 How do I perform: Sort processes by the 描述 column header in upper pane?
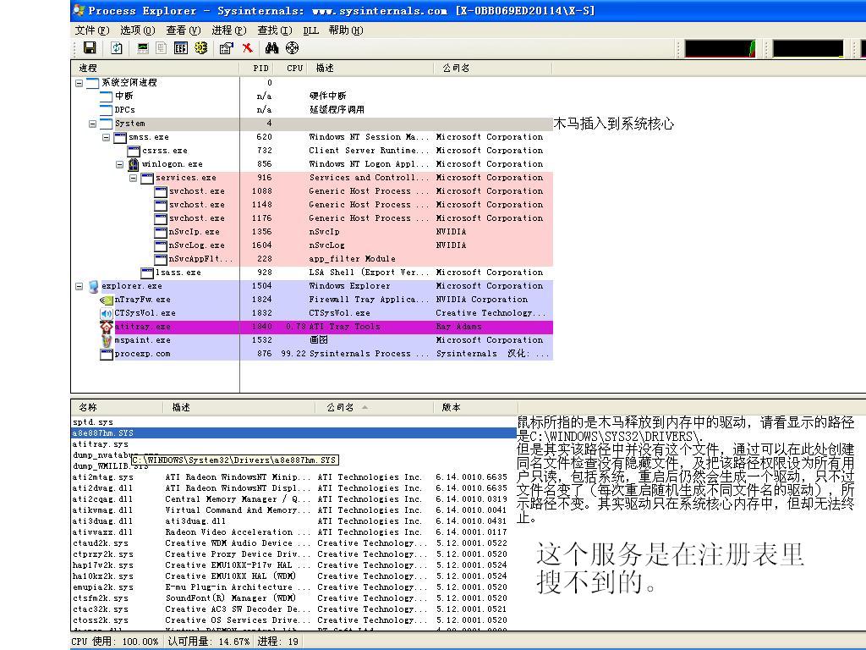[x=370, y=68]
